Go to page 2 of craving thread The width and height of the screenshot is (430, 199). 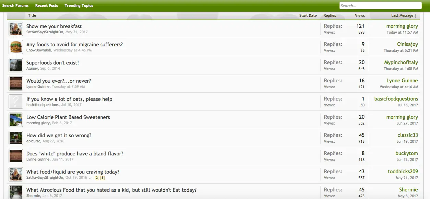pos(97,178)
